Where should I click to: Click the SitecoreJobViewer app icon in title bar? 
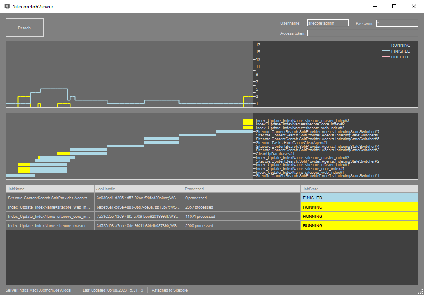point(7,6)
